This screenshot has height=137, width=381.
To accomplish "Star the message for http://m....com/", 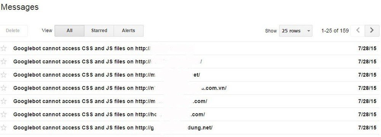I will tap(3, 101).
